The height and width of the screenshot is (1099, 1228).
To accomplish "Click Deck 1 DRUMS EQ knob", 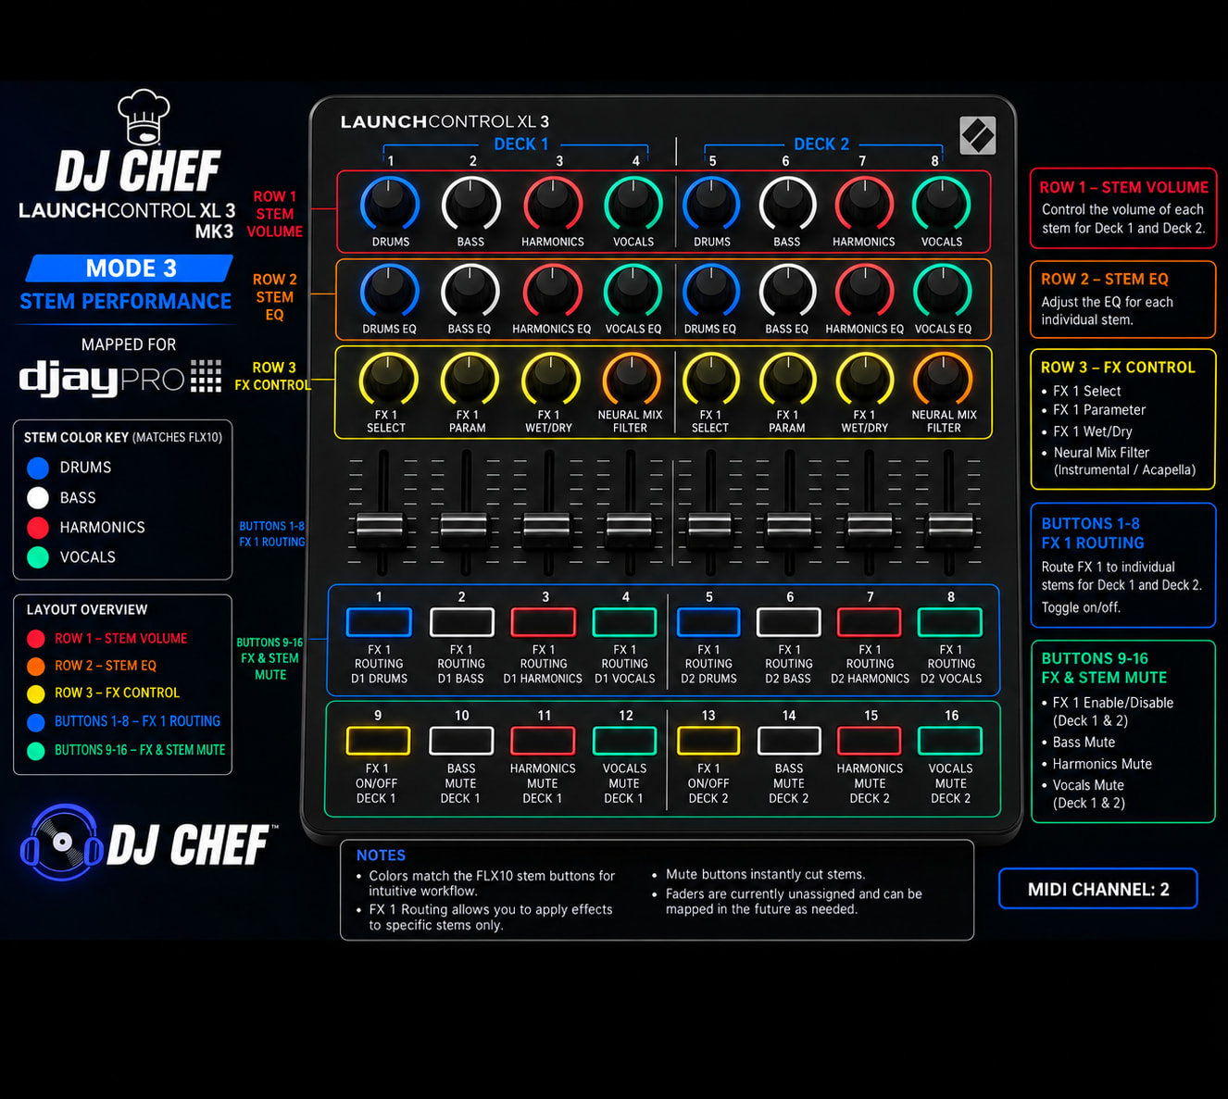I will tap(390, 291).
